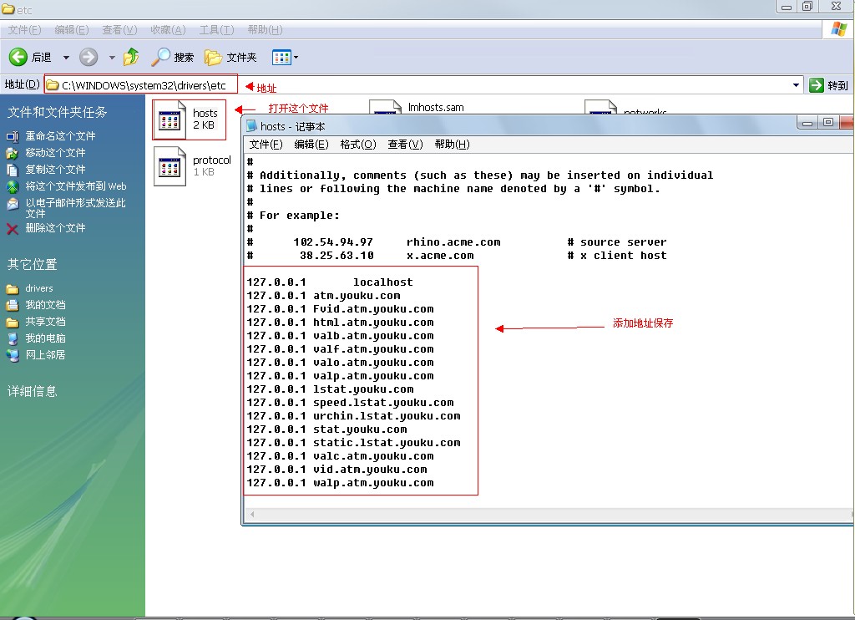This screenshot has height=620, width=855.
Task: Select the lmhosts.sam file
Action: tap(436, 108)
